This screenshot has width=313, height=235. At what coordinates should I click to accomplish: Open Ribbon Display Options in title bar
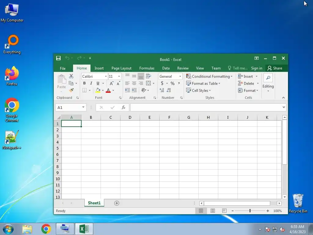tap(256, 58)
